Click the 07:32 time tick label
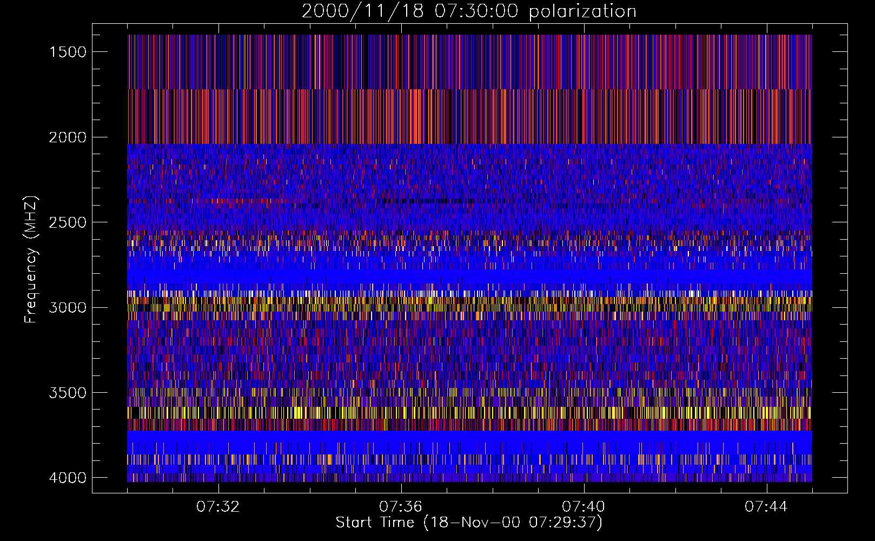The height and width of the screenshot is (541, 875). pos(218,507)
